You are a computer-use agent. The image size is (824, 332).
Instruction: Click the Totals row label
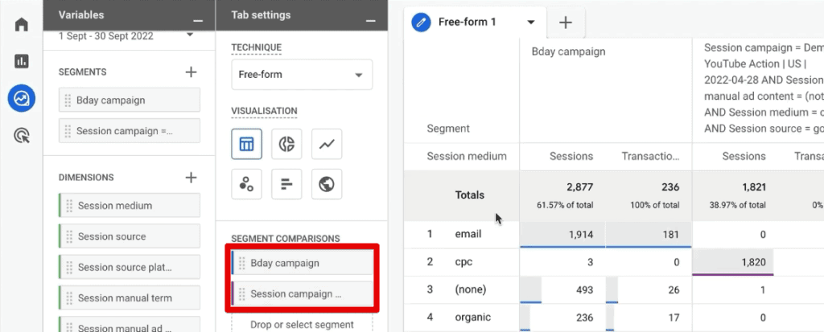470,195
